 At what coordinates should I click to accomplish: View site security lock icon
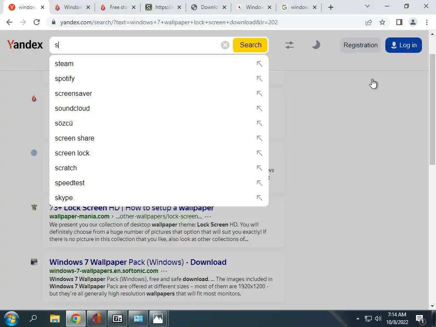coord(54,22)
